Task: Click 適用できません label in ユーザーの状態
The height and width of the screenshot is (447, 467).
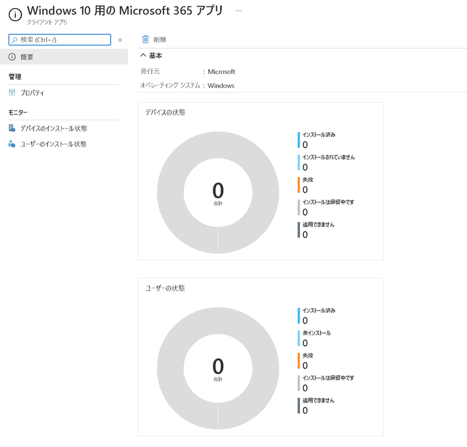Action: [318, 400]
